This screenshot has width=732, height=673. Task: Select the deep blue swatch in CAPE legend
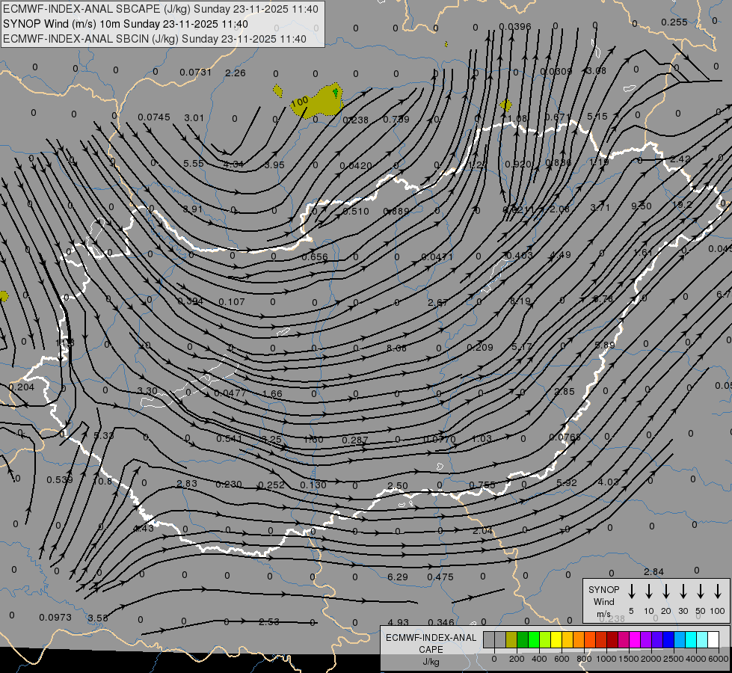tap(668, 639)
